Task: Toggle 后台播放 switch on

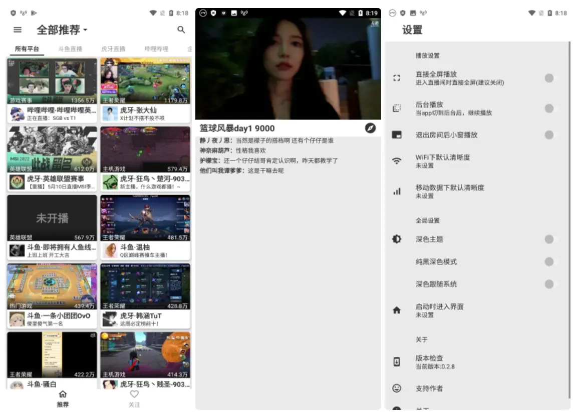Action: click(x=549, y=108)
